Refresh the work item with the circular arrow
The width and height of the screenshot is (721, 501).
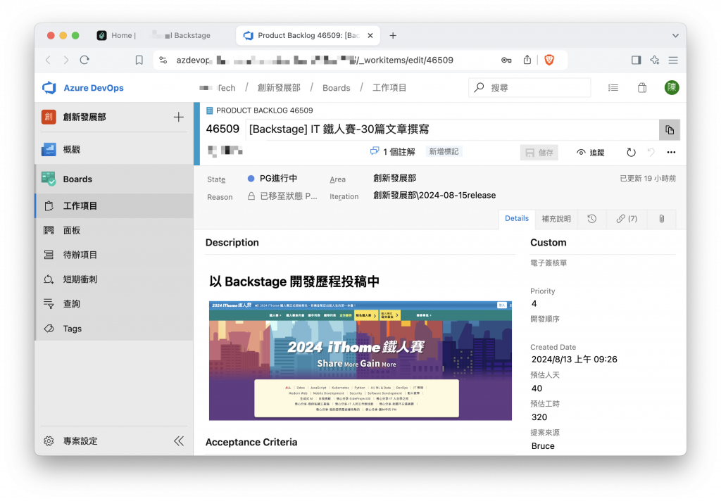coord(631,153)
